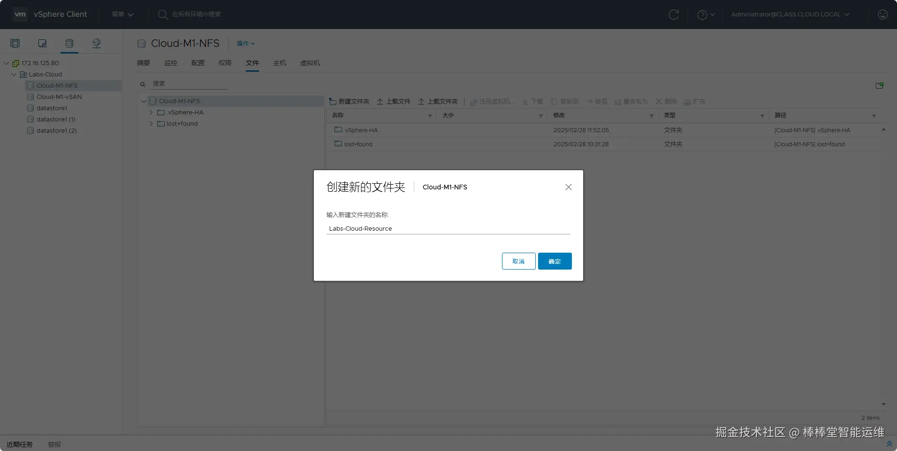Click the 复制到 toolbar button
The height and width of the screenshot is (451, 897).
[x=564, y=101]
